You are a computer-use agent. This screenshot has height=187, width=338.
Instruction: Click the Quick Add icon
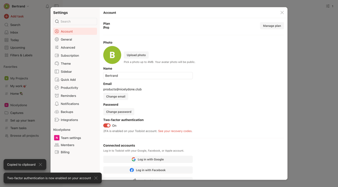click(57, 80)
